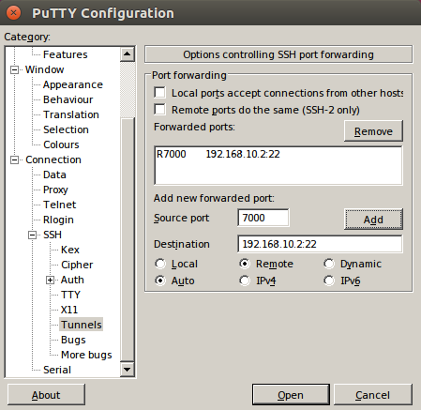Collapse the Connection tree node
Screen dimensions: 421x410
pyautogui.click(x=14, y=159)
